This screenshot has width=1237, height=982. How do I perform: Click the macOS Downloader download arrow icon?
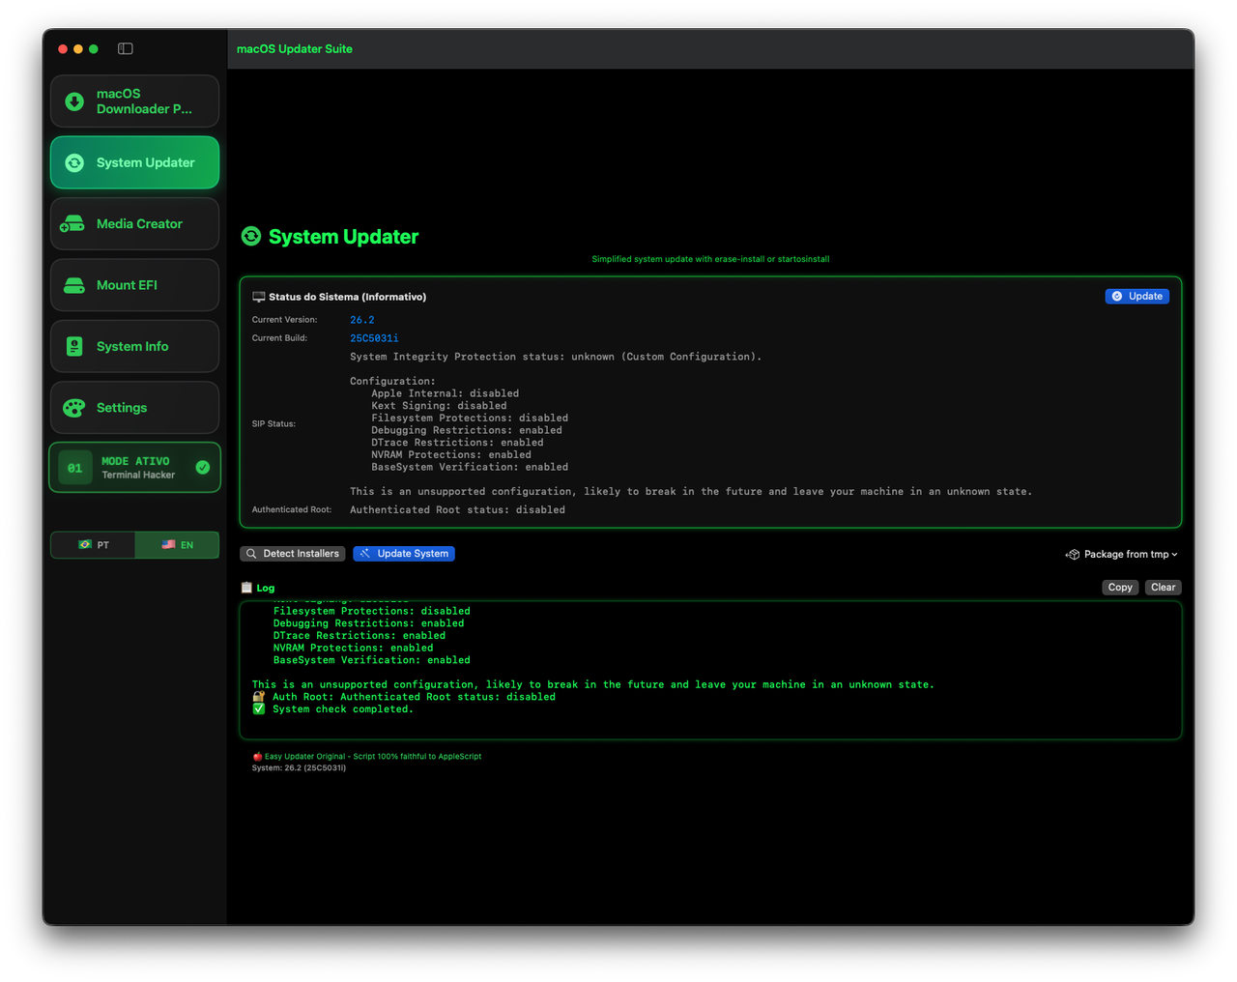click(74, 101)
